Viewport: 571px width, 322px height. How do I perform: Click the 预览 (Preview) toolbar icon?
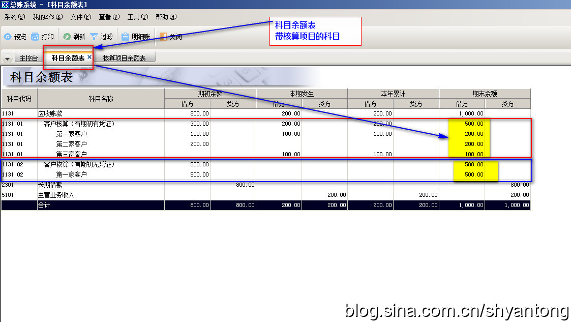(x=8, y=37)
